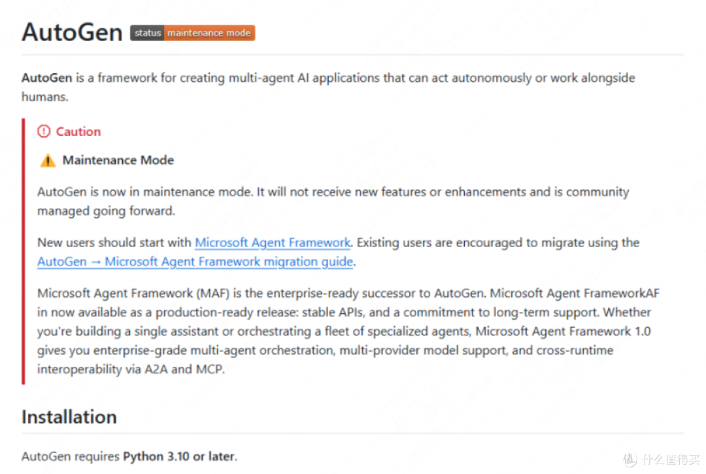Image resolution: width=706 pixels, height=474 pixels.
Task: Click the 'Microsoft Agent Framework 1.0' text
Action: 563,331
